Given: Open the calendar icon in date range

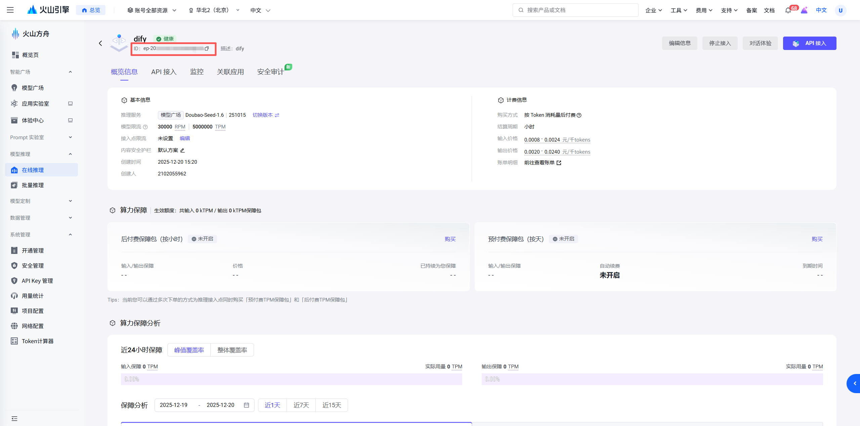Looking at the screenshot, I should [246, 405].
